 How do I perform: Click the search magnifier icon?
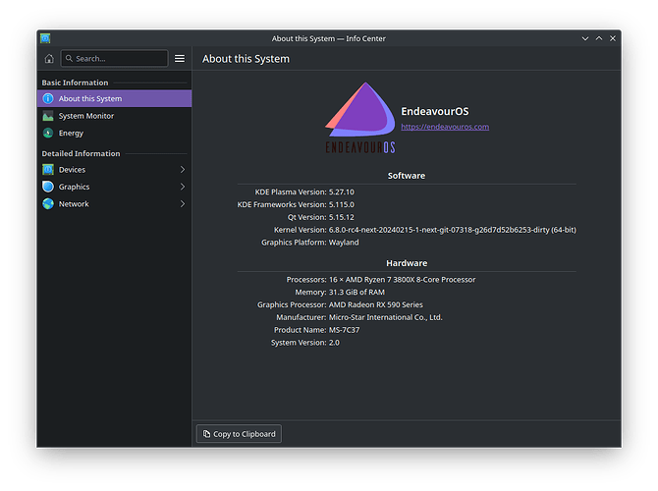pyautogui.click(x=70, y=58)
